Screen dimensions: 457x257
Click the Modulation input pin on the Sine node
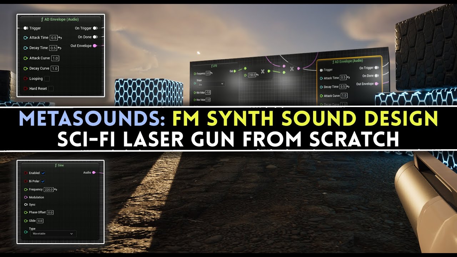(26, 197)
